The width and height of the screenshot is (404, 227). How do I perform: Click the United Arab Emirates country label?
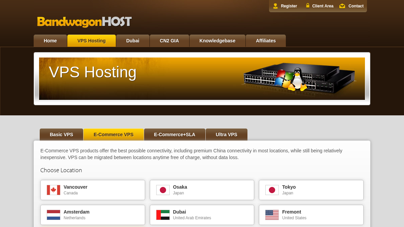192,218
